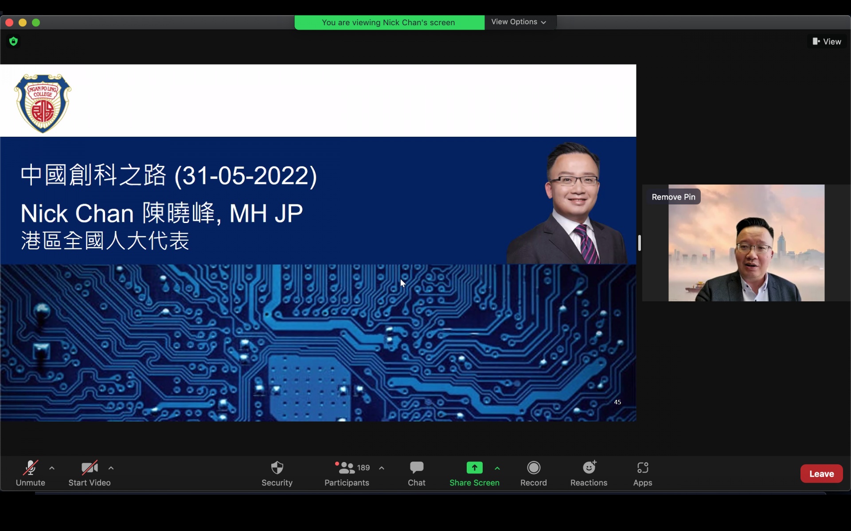This screenshot has height=531, width=851.
Task: Expand audio options arrow beside Unmute
Action: (52, 468)
